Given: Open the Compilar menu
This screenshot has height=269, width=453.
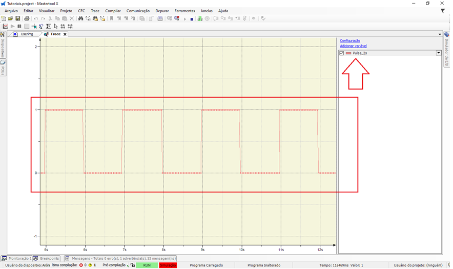Looking at the screenshot, I should (x=113, y=11).
